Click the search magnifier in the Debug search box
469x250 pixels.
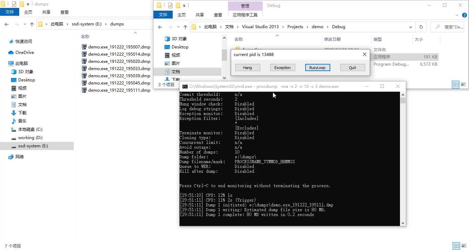(438, 27)
